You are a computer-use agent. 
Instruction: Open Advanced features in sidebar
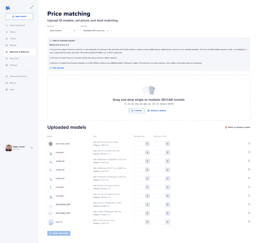coord(18,77)
